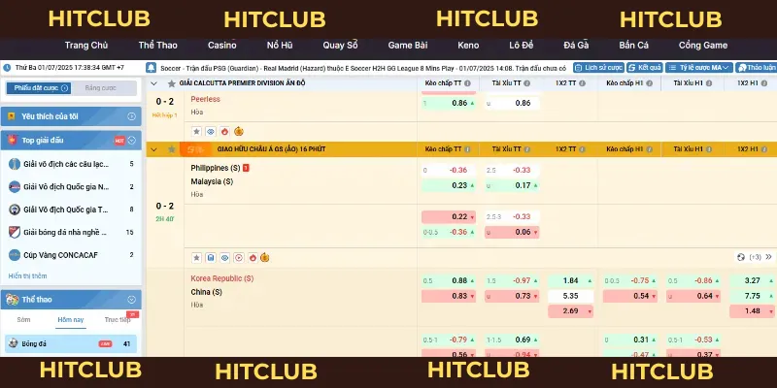Open Kết quả results button
This screenshot has width=777, height=388.
click(645, 68)
